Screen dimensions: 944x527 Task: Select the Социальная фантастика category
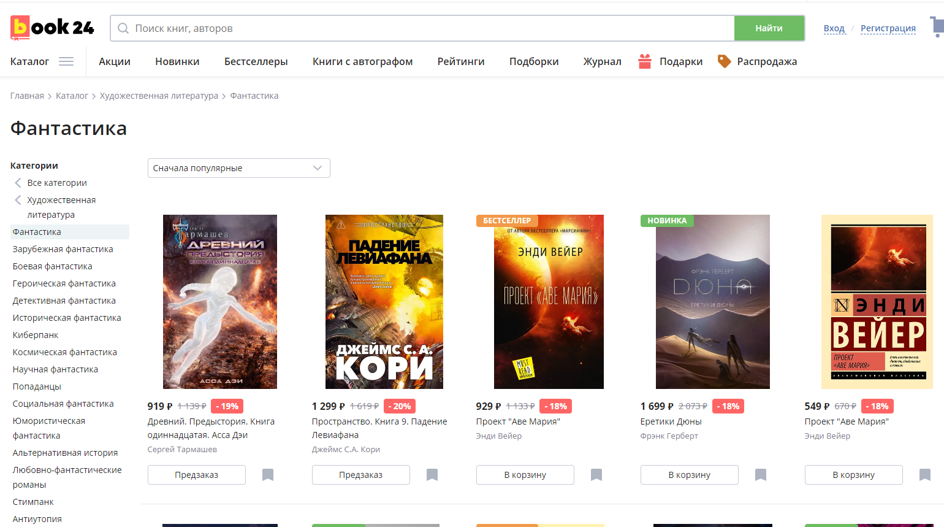point(63,404)
